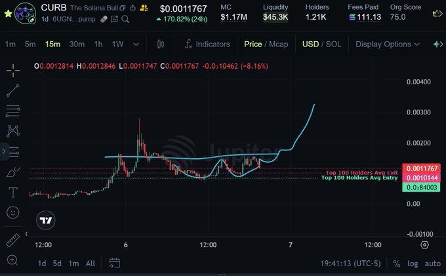Screen dimensions: 446x276
Task: Open the Display Options dropdown
Action: click(x=388, y=44)
